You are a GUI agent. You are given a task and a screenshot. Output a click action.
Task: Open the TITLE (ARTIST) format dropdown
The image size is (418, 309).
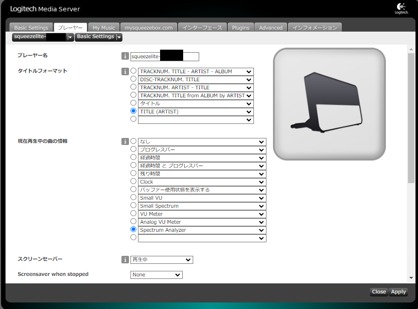[196, 112]
